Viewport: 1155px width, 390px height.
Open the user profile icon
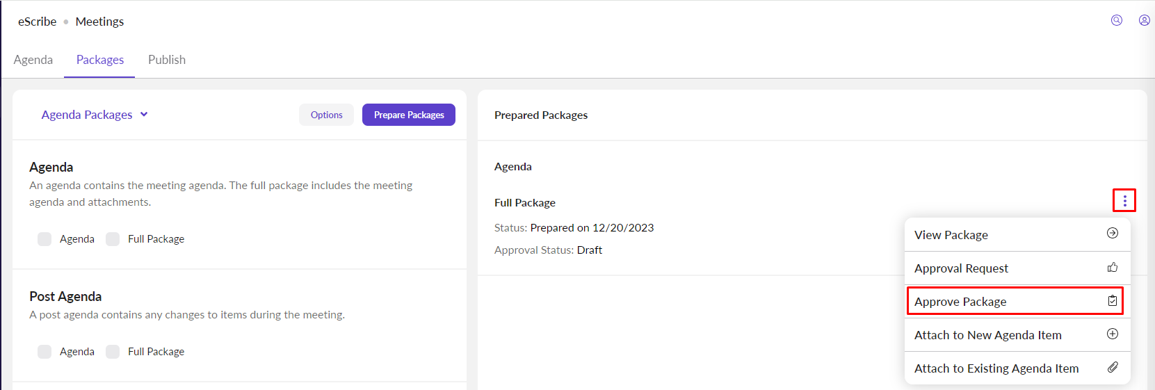(x=1144, y=20)
